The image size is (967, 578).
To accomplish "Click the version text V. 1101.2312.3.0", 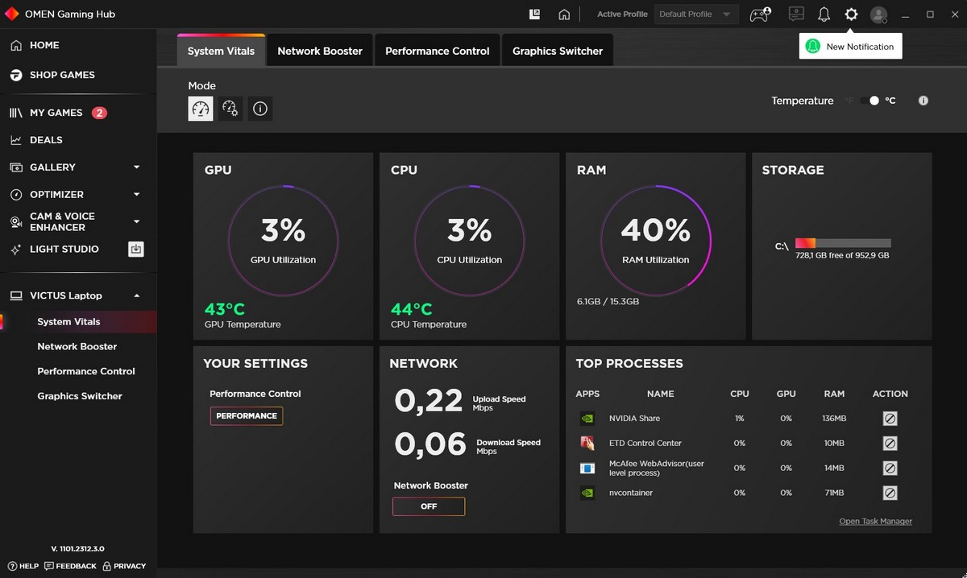I will click(x=77, y=548).
